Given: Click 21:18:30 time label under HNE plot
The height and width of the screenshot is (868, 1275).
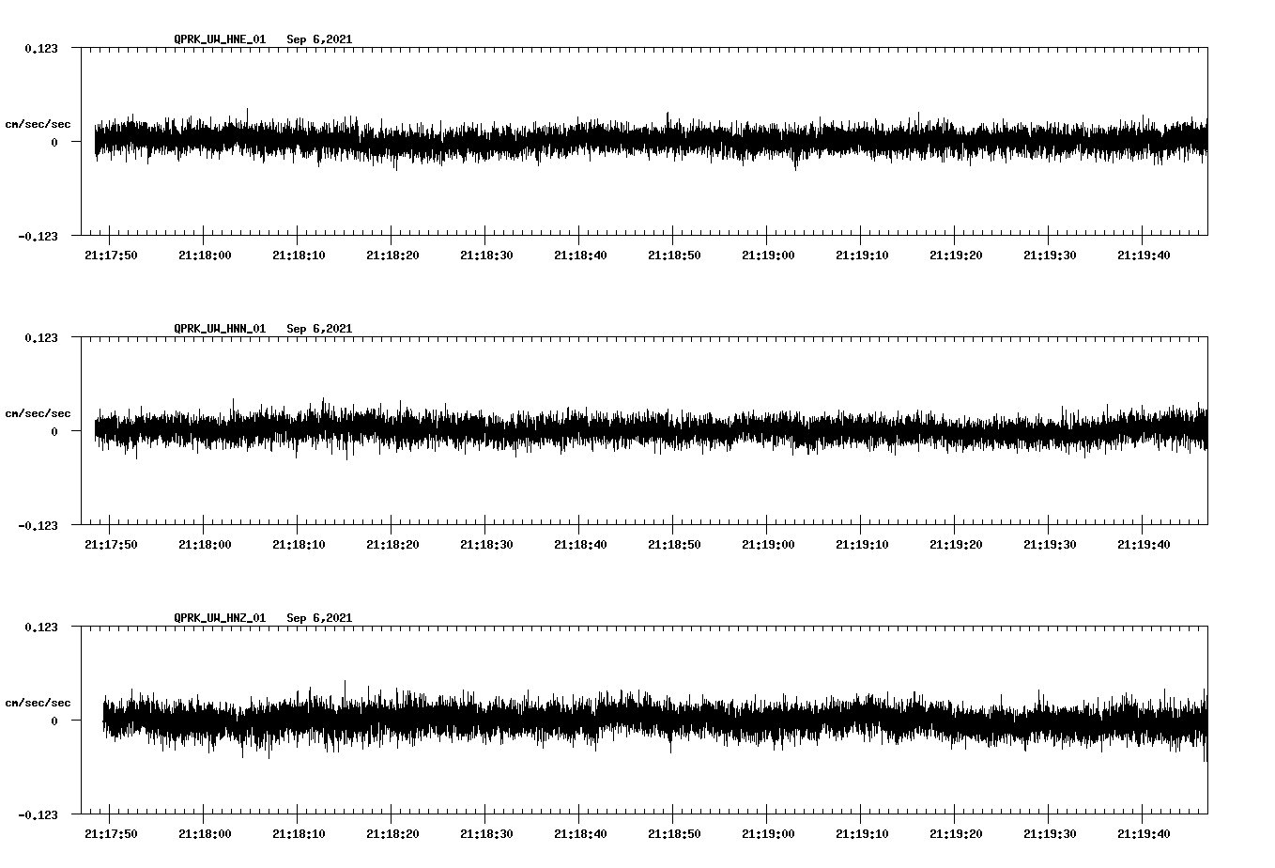Looking at the screenshot, I should tap(486, 256).
